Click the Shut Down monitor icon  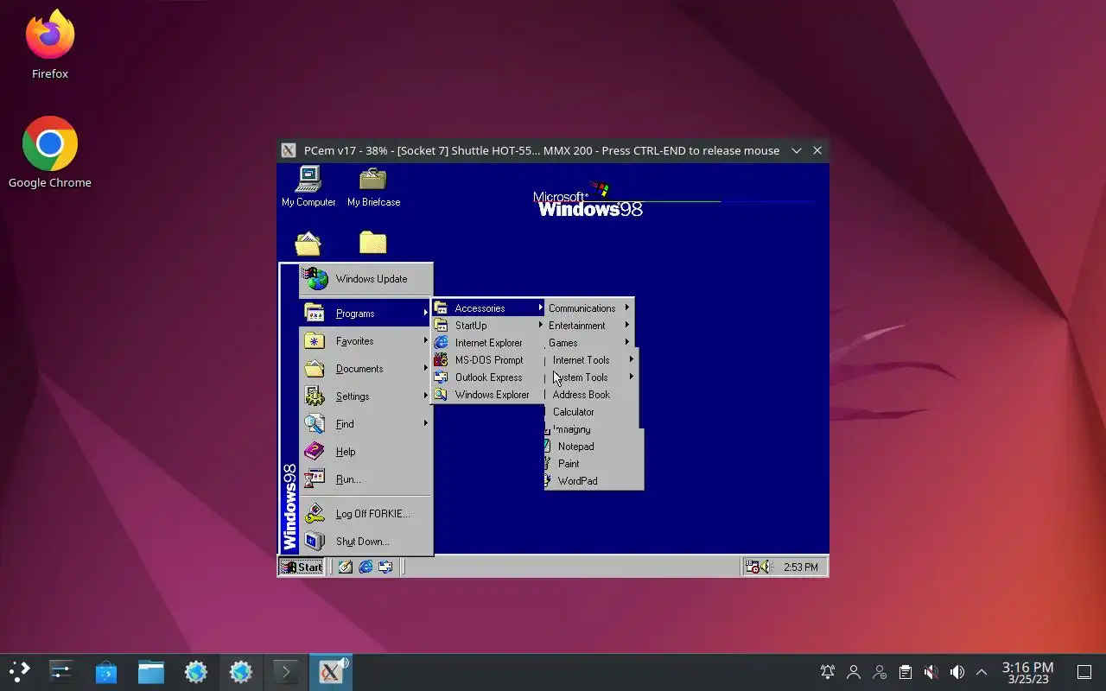pyautogui.click(x=315, y=542)
